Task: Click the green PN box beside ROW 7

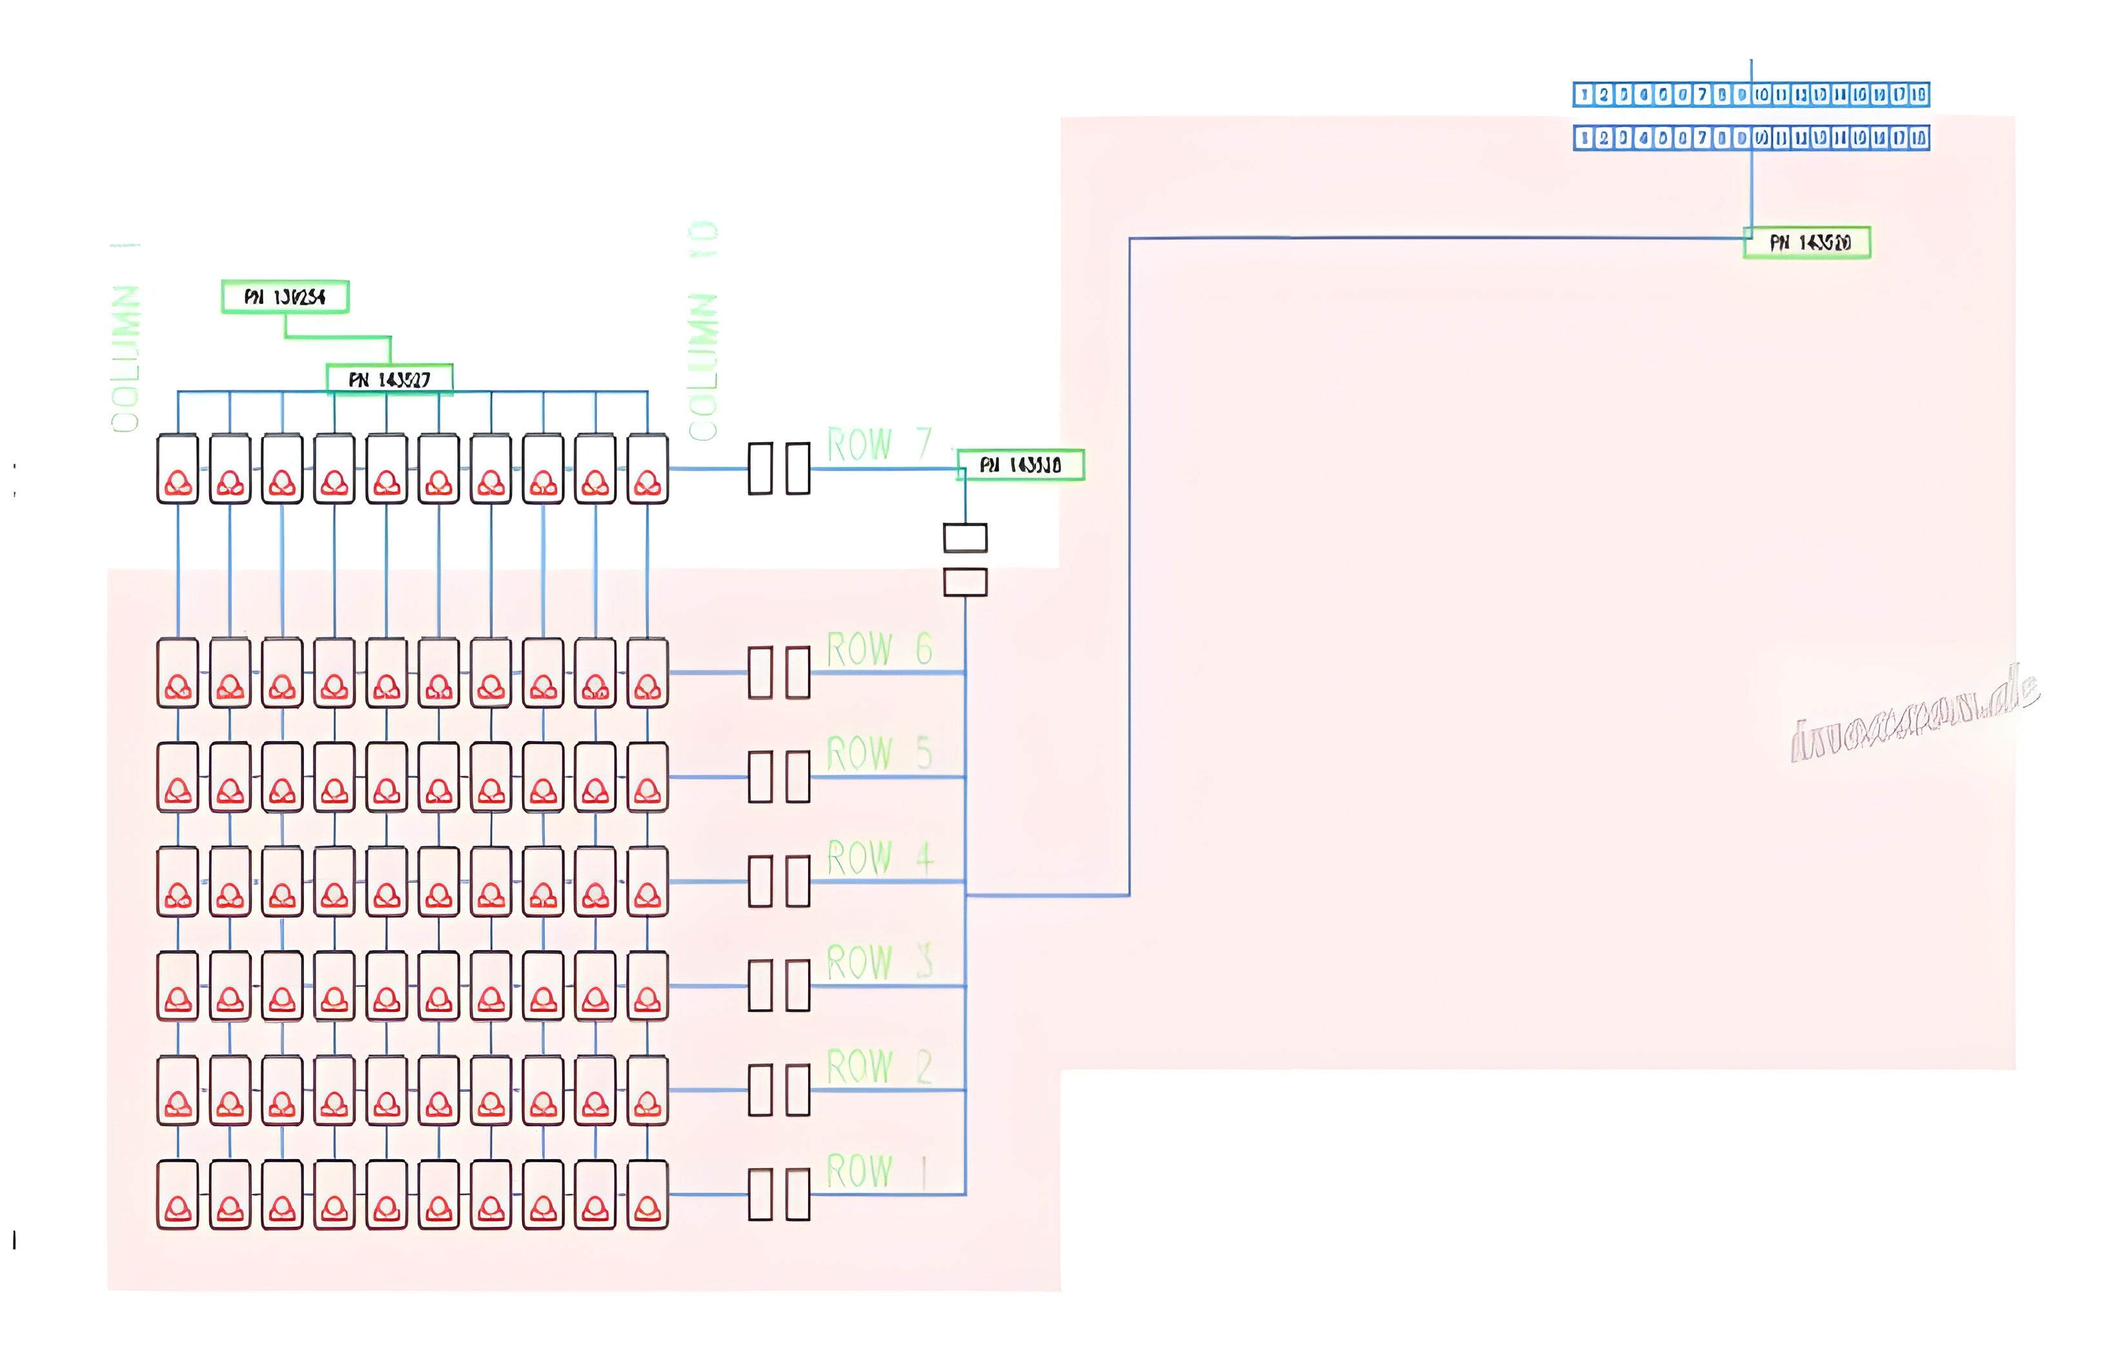Action: (1021, 465)
